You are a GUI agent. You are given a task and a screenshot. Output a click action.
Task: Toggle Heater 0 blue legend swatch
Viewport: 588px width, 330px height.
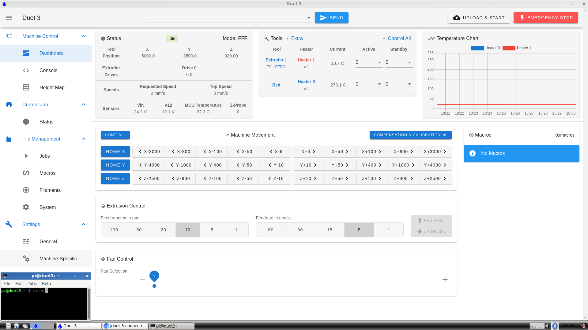click(477, 48)
